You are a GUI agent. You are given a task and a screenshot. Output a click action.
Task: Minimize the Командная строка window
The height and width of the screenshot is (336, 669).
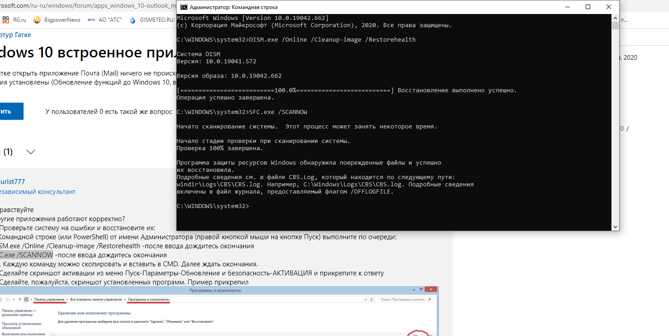click(567, 7)
